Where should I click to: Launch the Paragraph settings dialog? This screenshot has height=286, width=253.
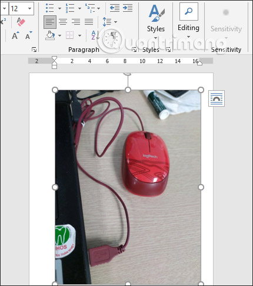coord(134,50)
